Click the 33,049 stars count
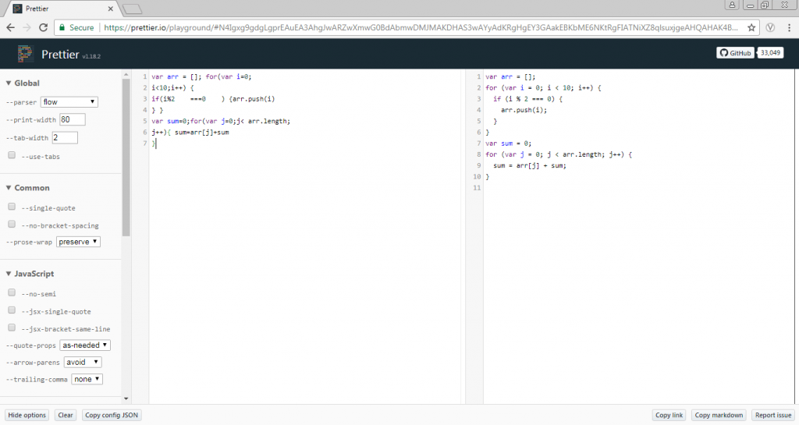 (770, 53)
